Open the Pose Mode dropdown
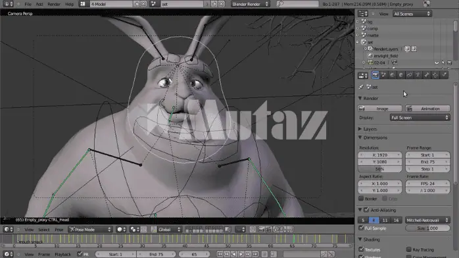The image size is (459, 258). click(x=91, y=230)
